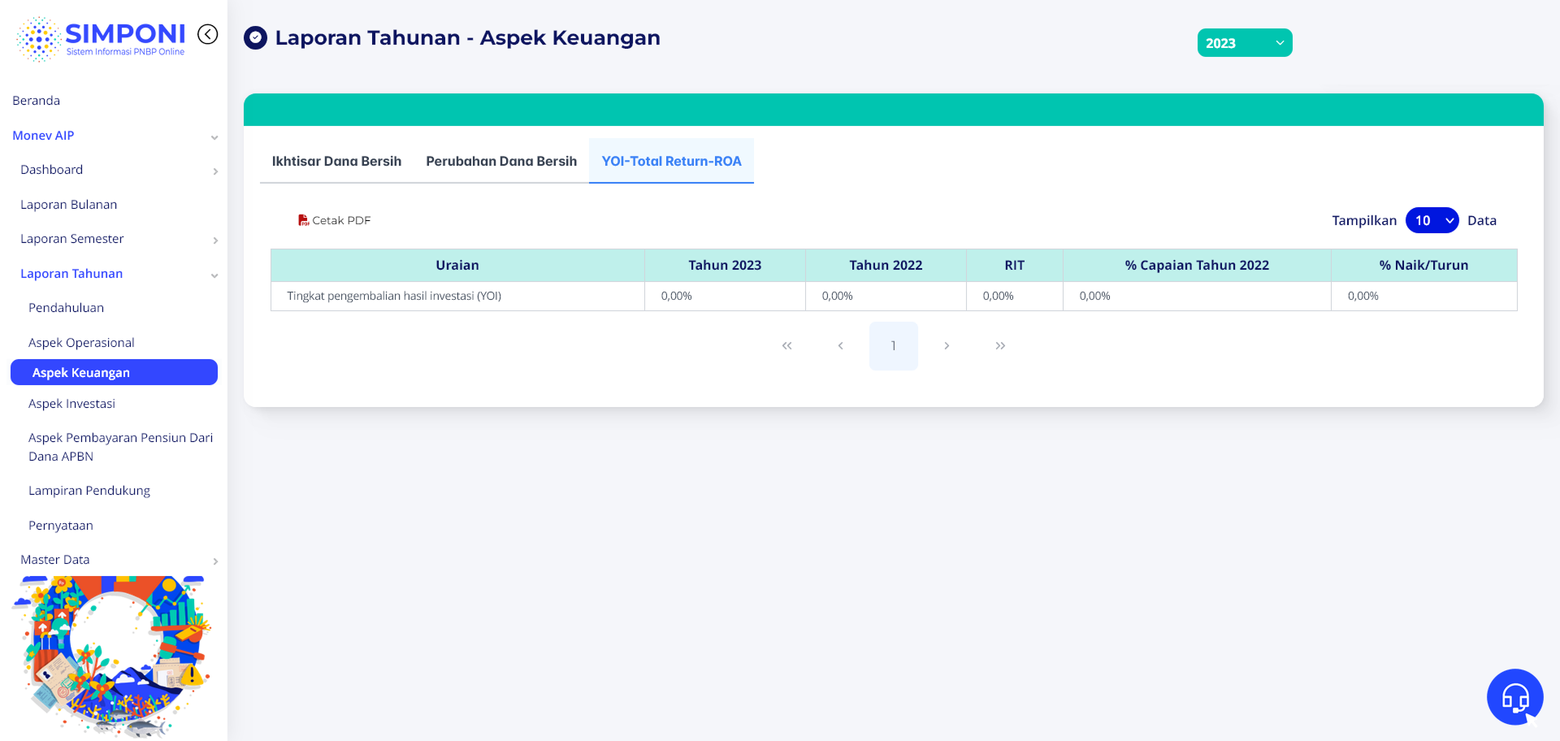
Task: Go to previous page arrow icon
Action: [x=840, y=346]
